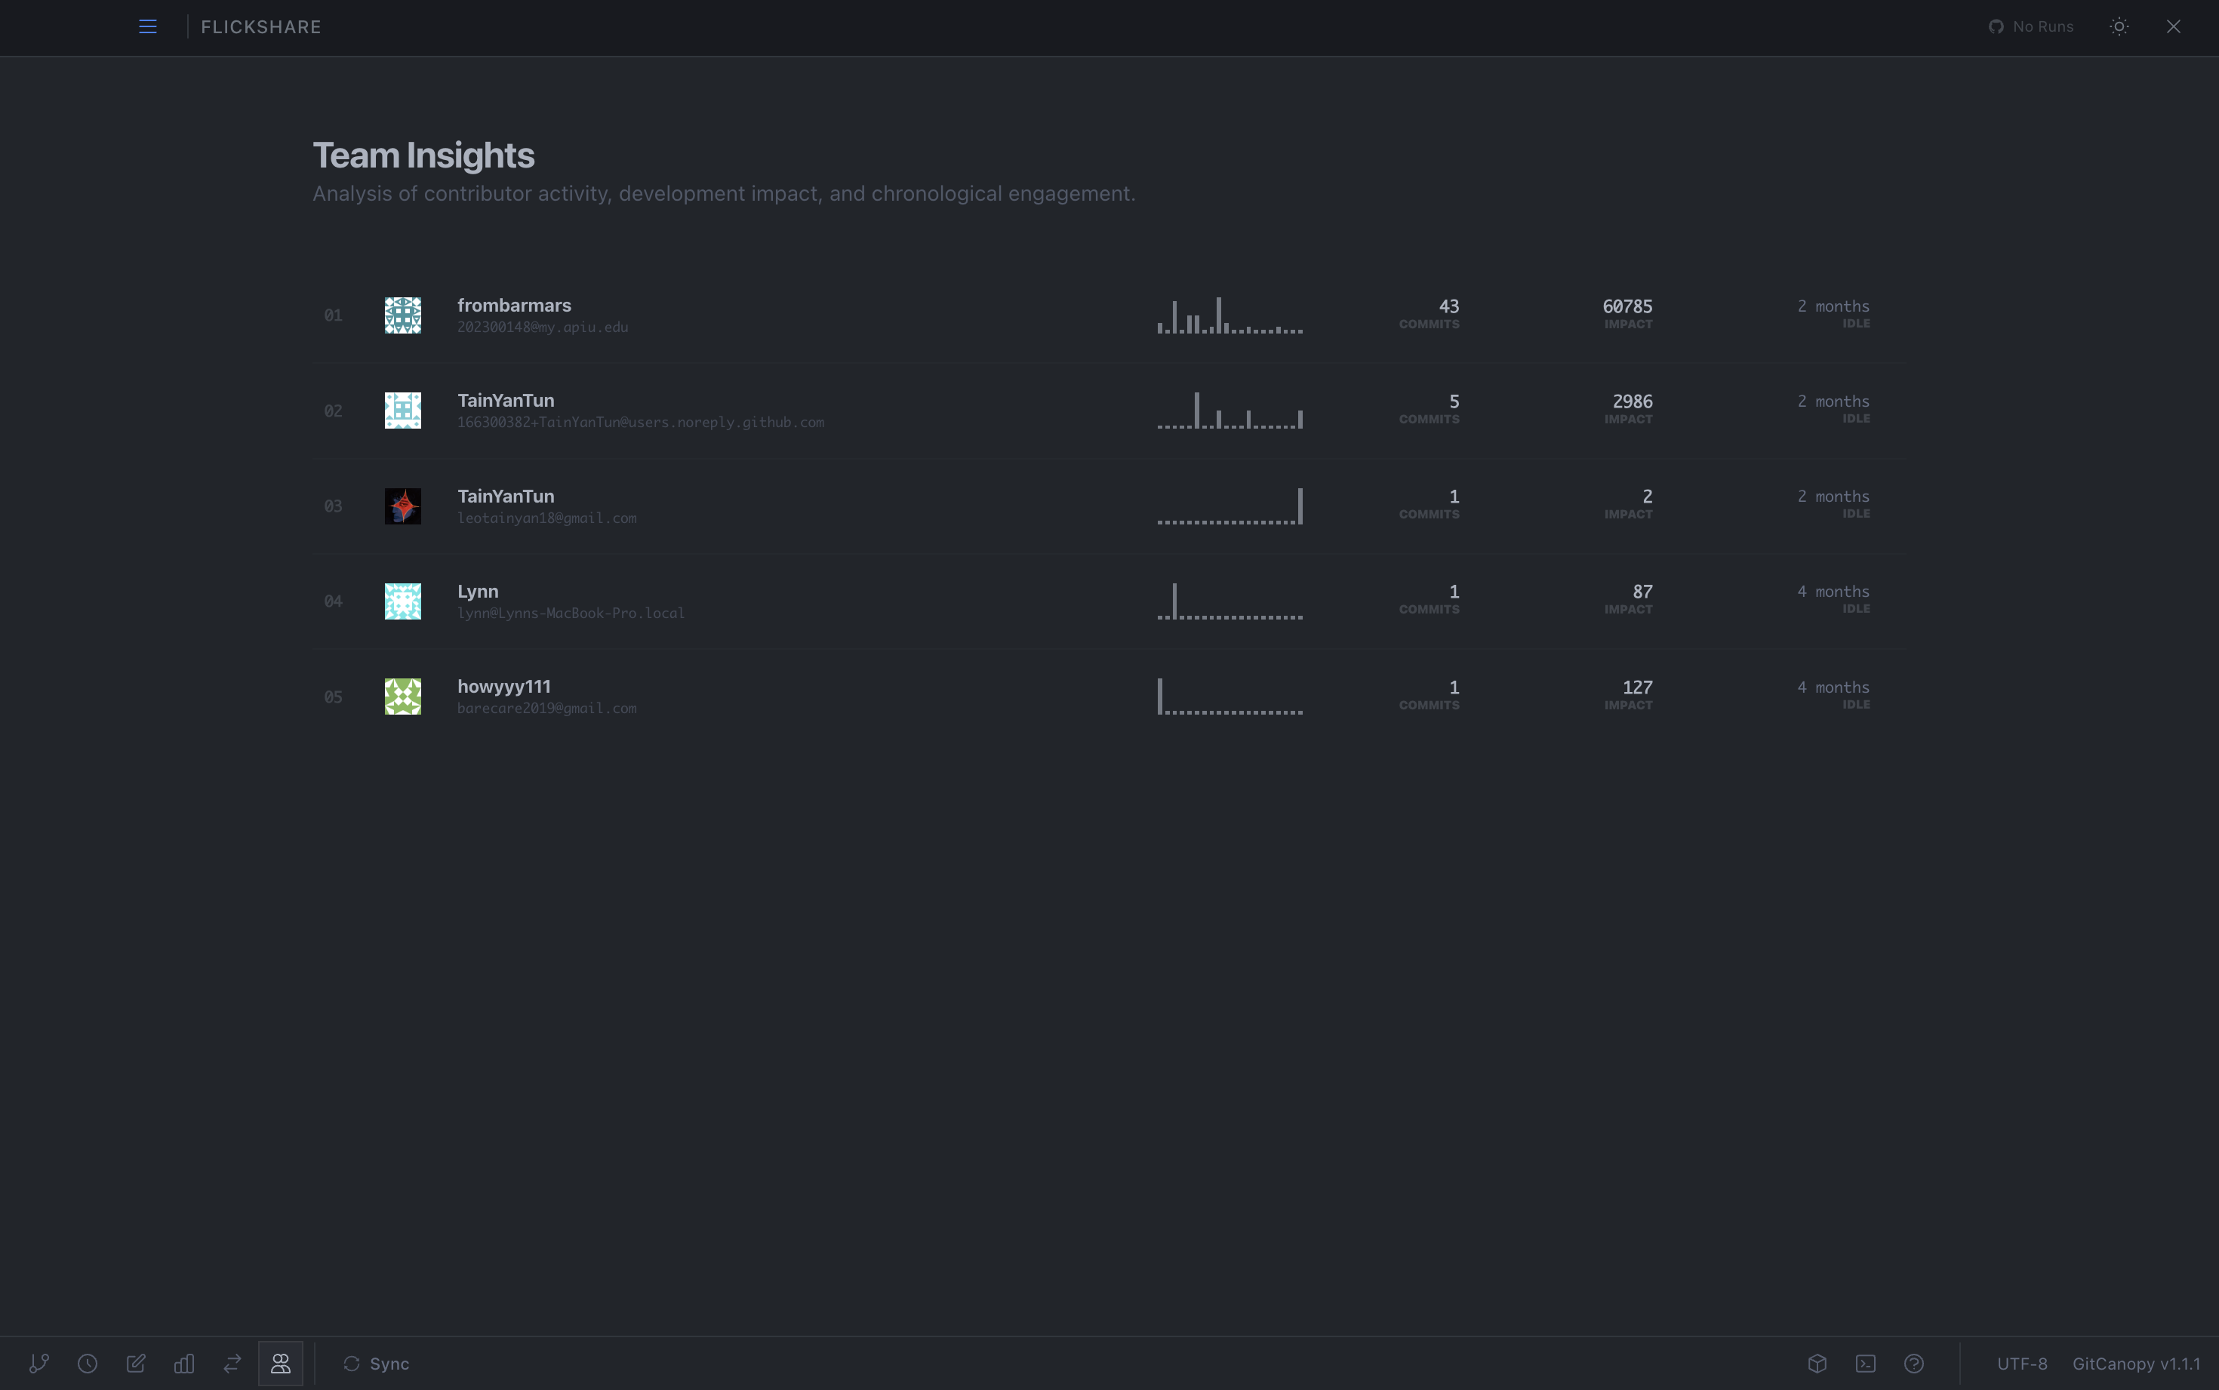Click the 202300148@my.apiu.edu email

coord(543,328)
